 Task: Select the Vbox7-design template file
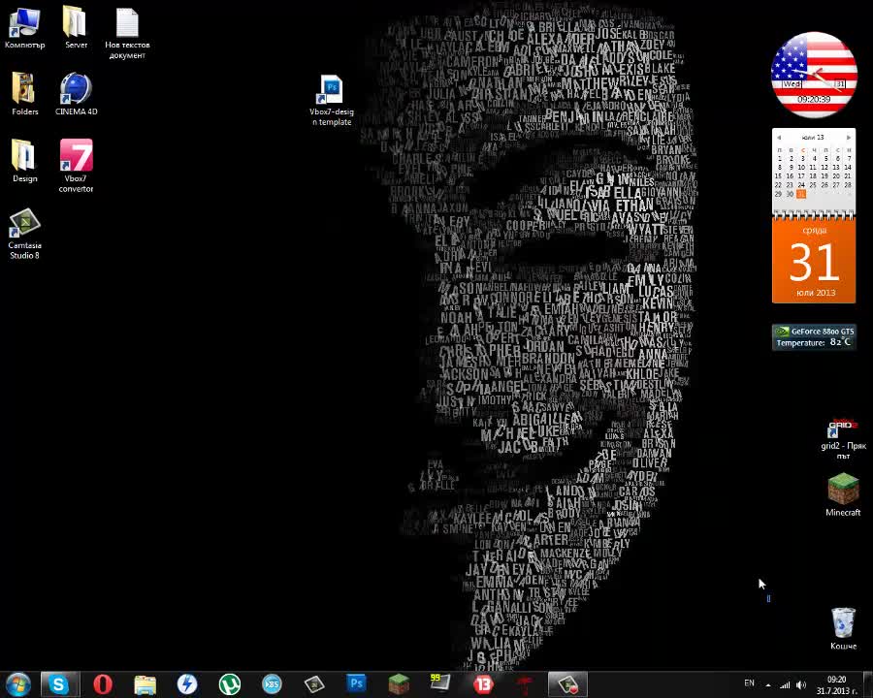coord(332,100)
